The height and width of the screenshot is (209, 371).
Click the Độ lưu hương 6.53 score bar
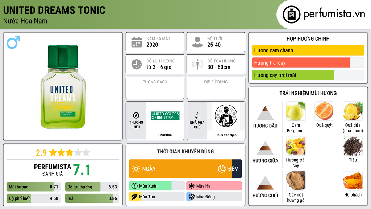click(92, 187)
